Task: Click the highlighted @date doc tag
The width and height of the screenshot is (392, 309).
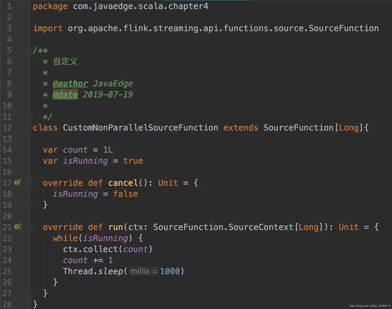Action: pos(65,95)
